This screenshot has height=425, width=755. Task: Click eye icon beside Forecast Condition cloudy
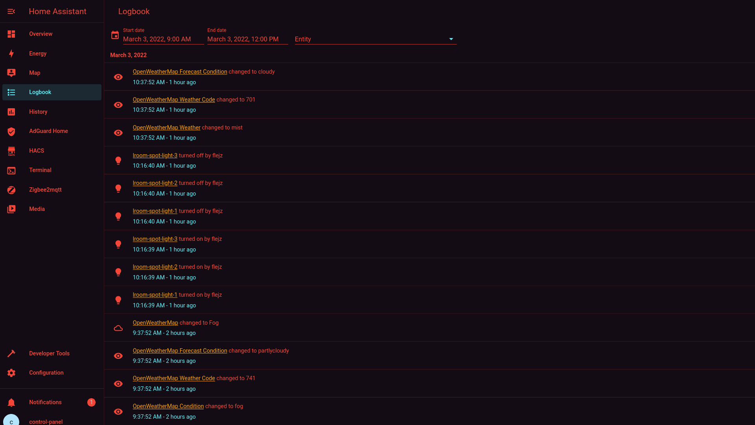point(118,77)
